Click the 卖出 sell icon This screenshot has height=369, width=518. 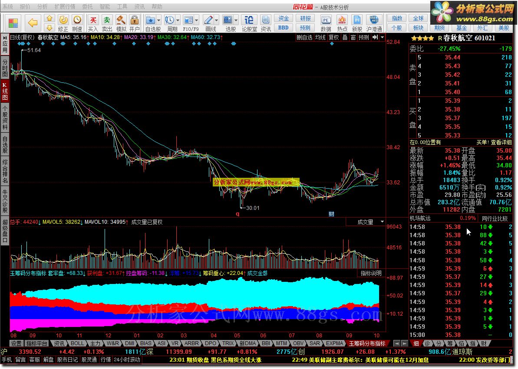[x=107, y=23]
